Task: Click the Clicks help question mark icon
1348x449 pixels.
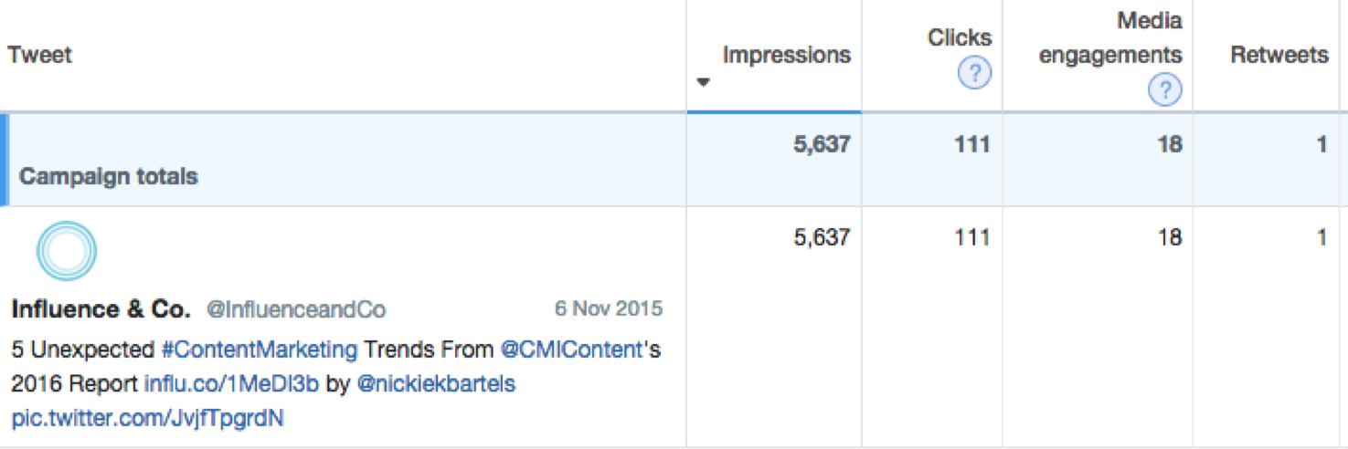Action: point(974,73)
